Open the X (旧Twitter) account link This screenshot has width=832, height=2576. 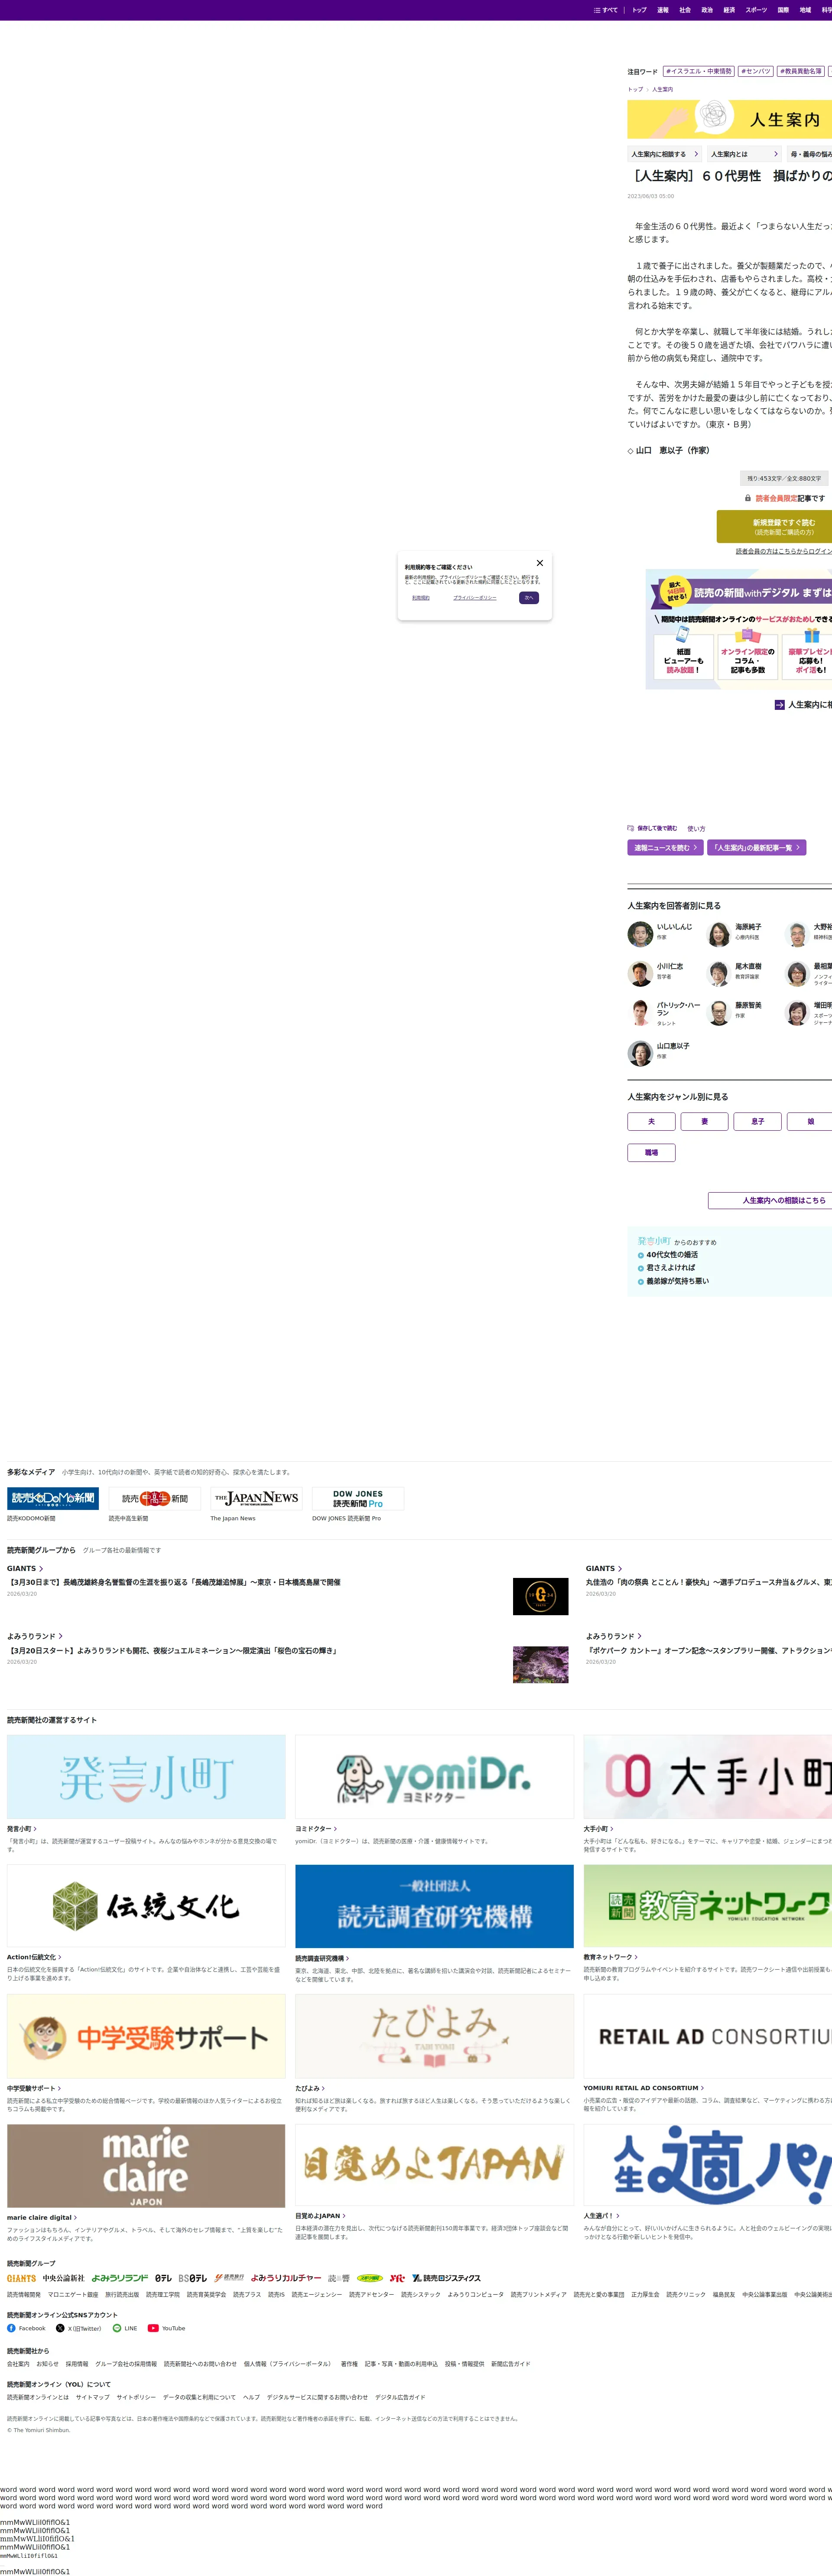click(x=79, y=2328)
